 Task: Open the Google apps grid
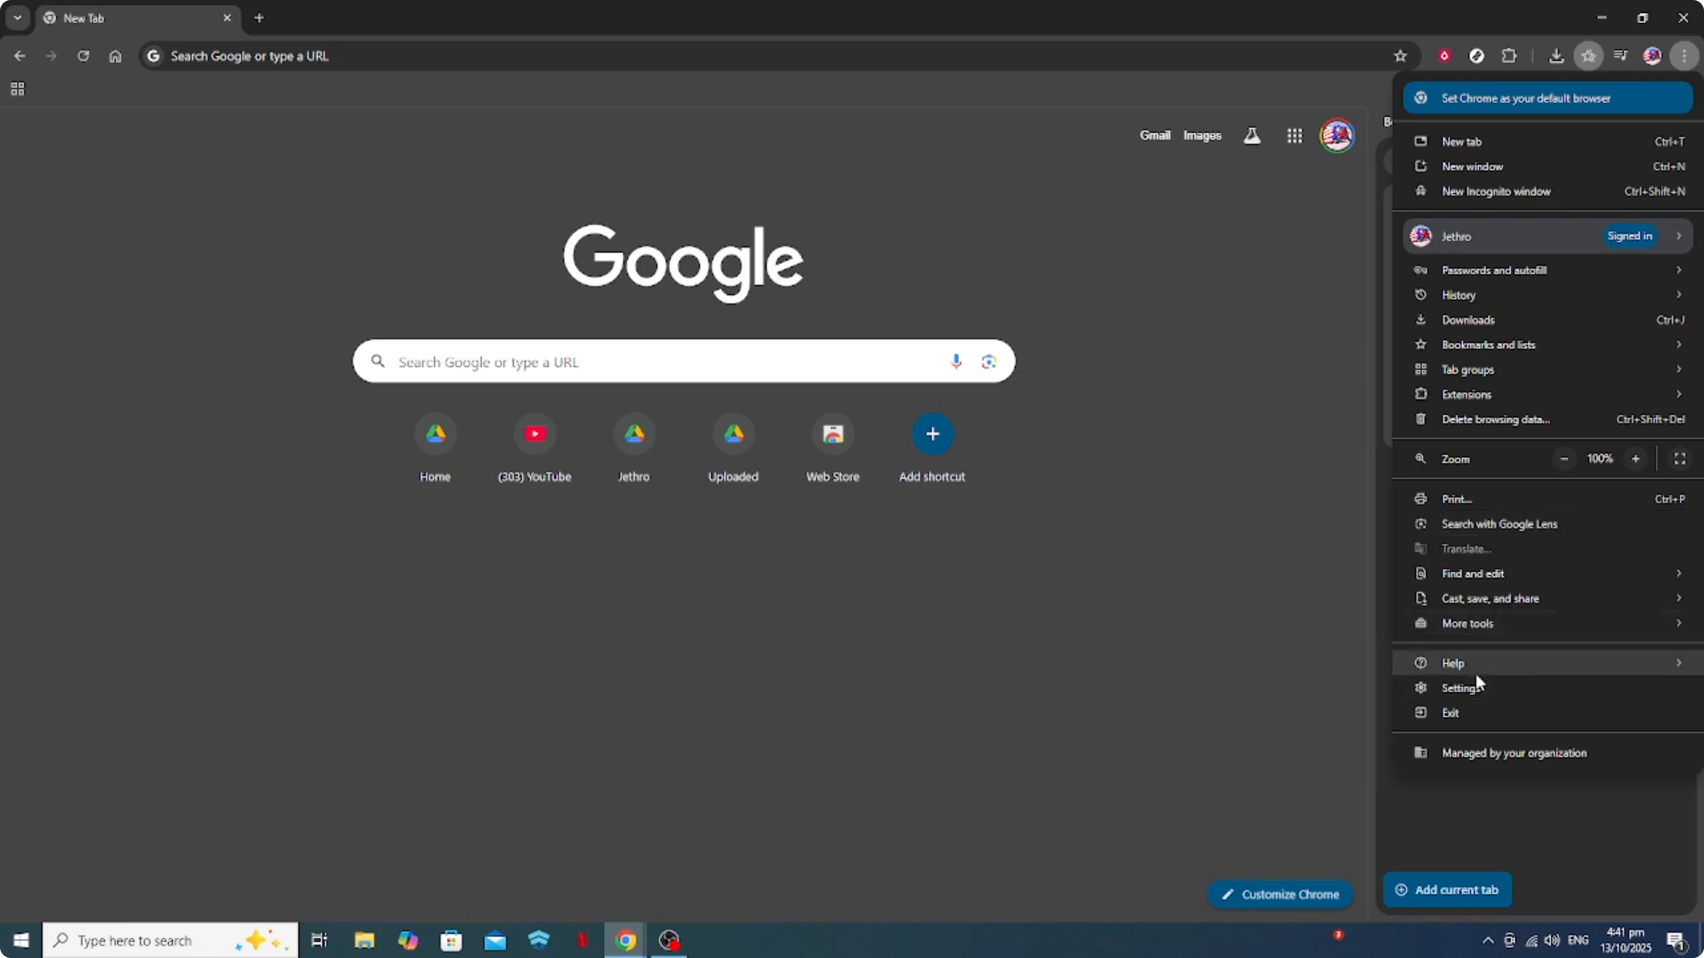(1295, 136)
